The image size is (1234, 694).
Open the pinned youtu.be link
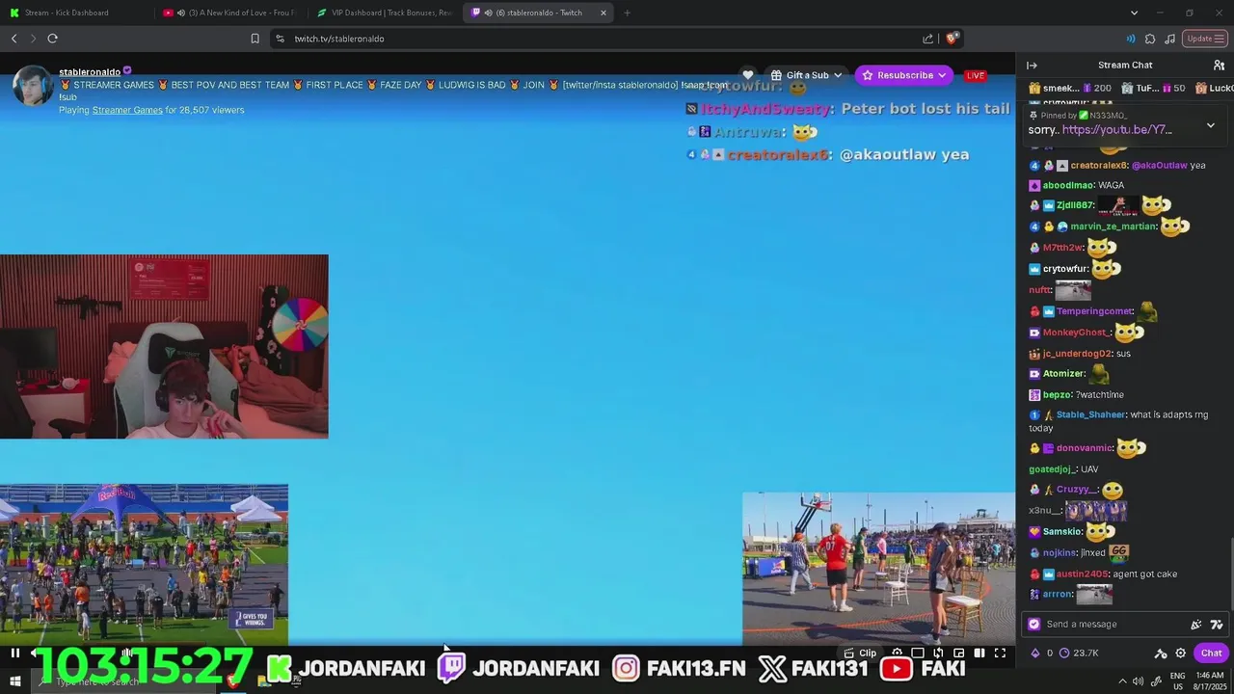[x=1116, y=129]
